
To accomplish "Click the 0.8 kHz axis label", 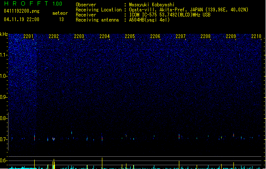I will (3, 118).
